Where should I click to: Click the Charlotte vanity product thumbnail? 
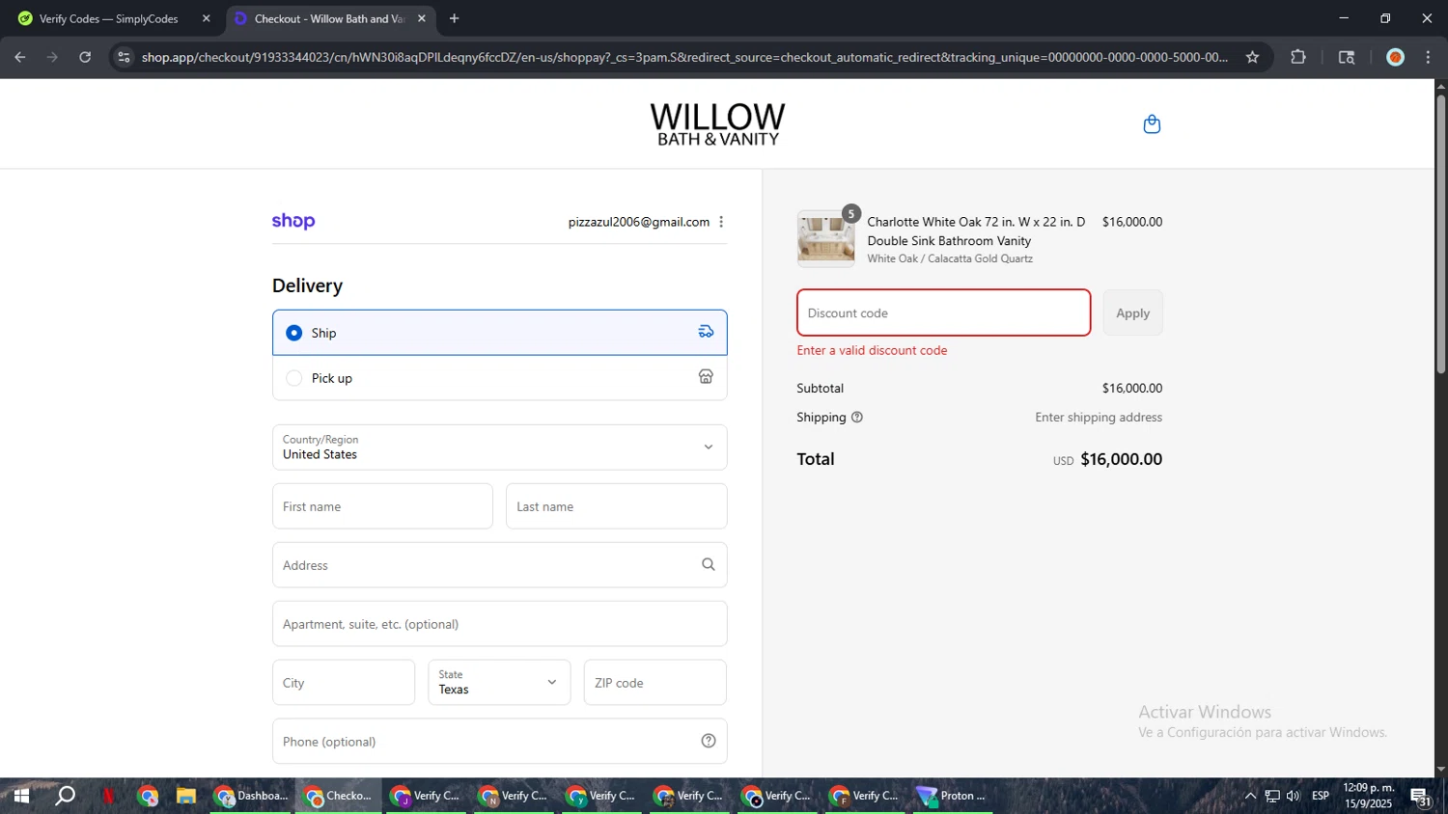point(826,239)
